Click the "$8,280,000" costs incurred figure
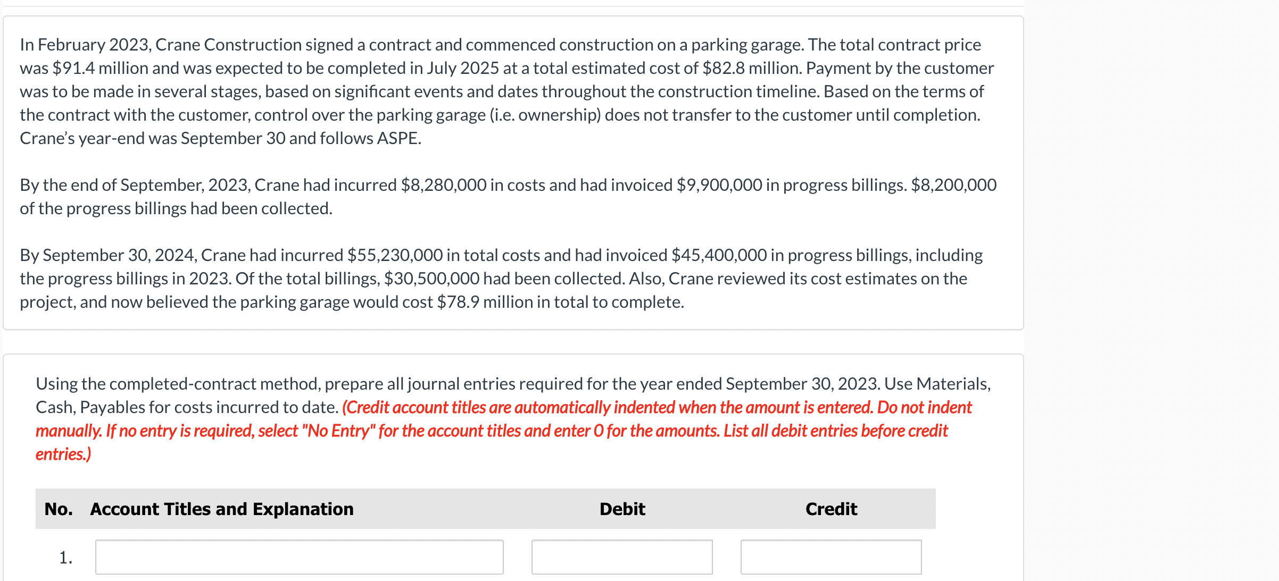The width and height of the screenshot is (1279, 581). click(443, 185)
